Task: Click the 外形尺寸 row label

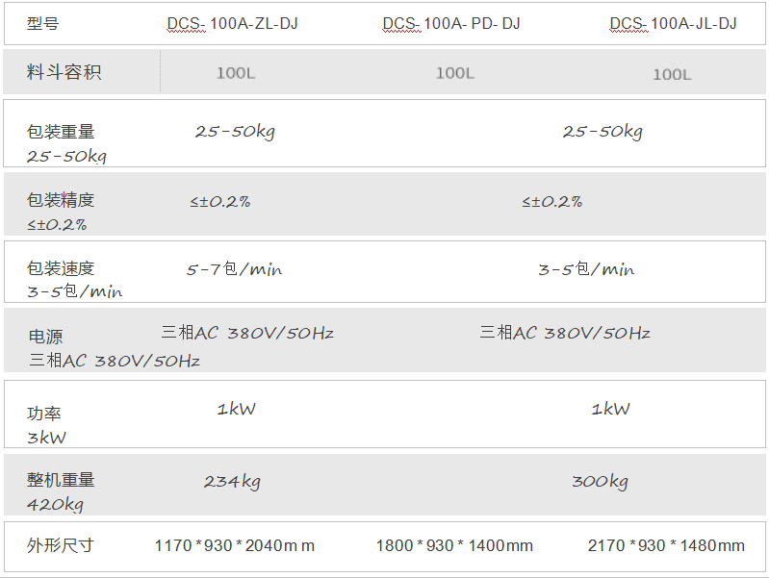Action: (61, 545)
